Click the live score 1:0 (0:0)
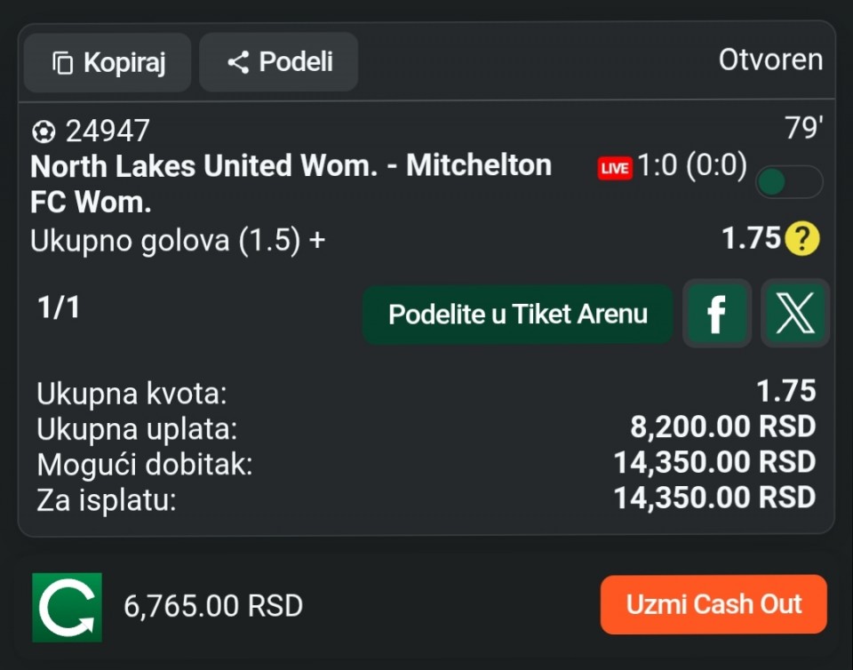The image size is (853, 670). 691,166
